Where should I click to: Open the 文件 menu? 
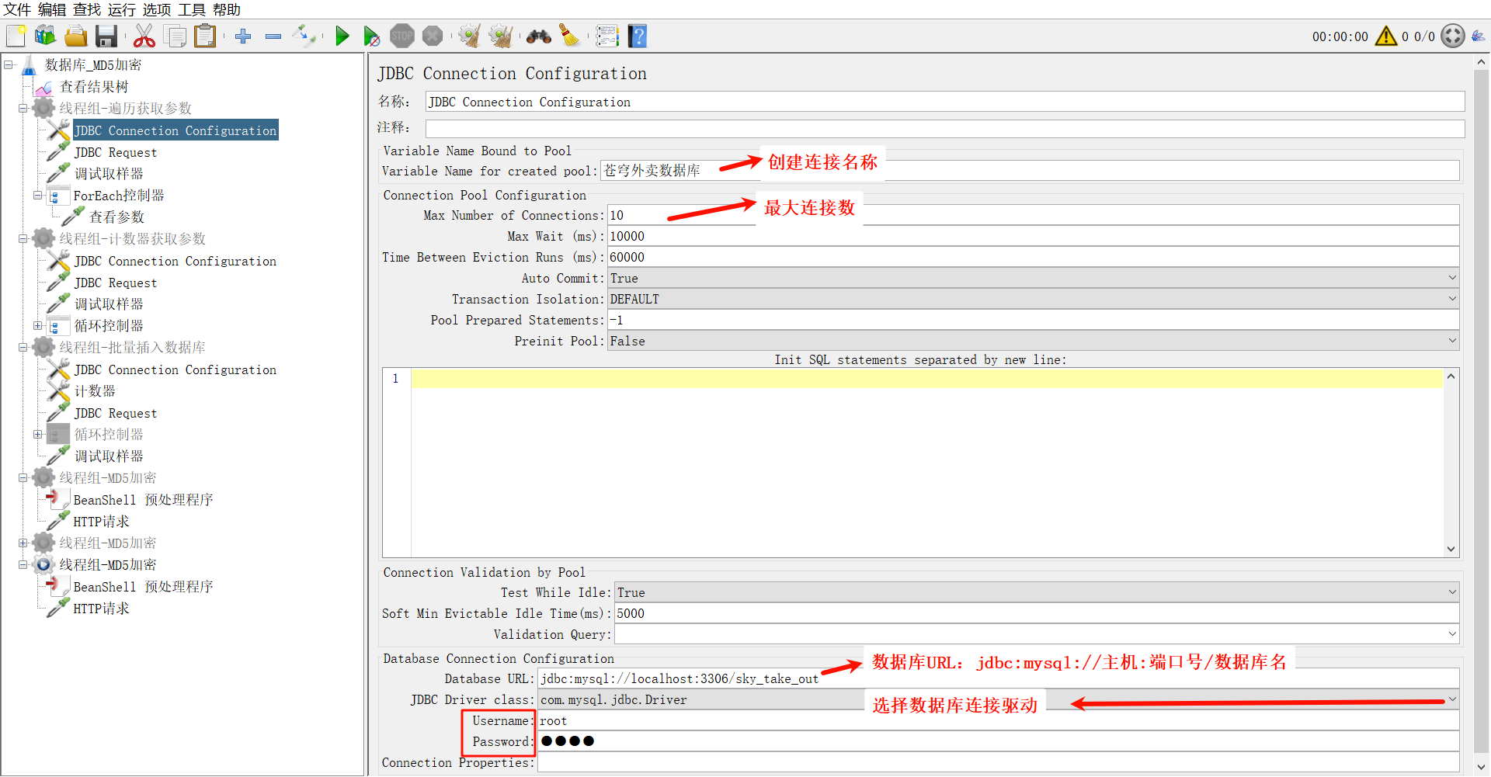click(x=17, y=9)
